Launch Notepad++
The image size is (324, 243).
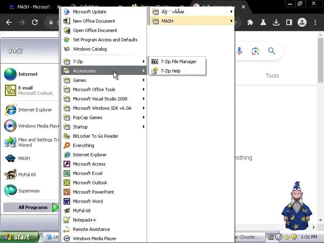pyautogui.click(x=104, y=220)
